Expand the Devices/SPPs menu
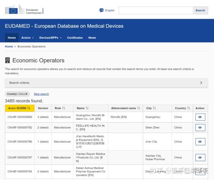Image resolution: width=214 pixels, height=180 pixels. 50,38
